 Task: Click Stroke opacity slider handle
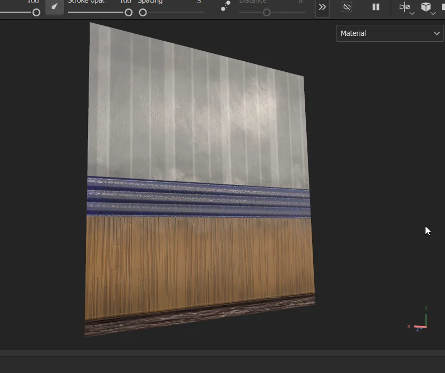click(x=129, y=12)
